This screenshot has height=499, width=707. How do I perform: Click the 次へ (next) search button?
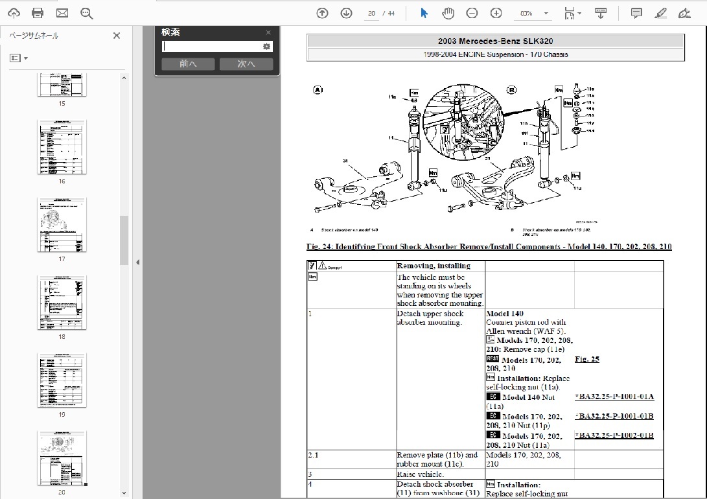click(246, 64)
